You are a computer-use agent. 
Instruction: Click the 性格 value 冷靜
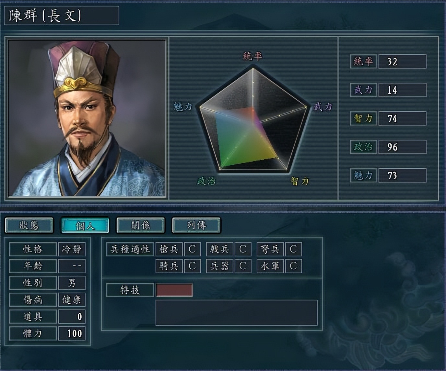[x=72, y=249]
